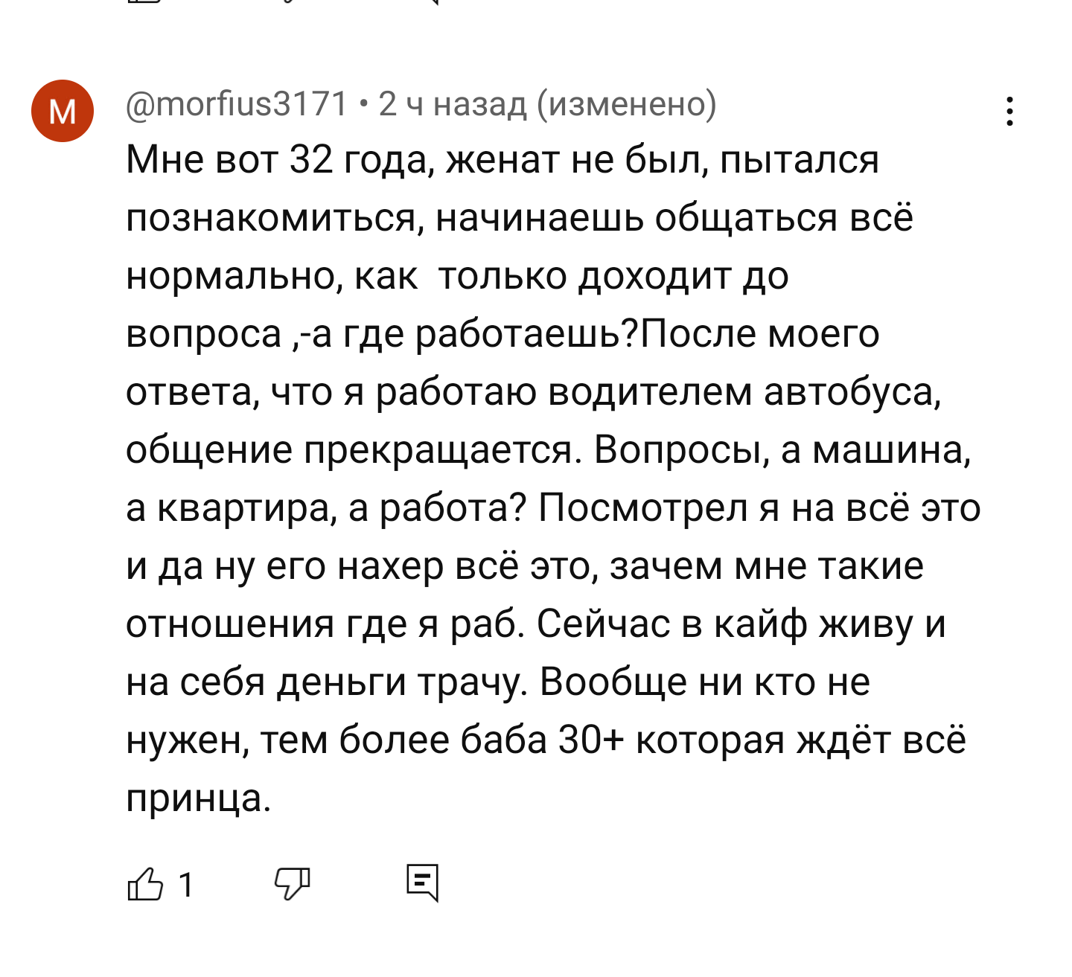Viewport: 1072px width, 977px height.
Task: Open the three-dot comment options menu
Action: (x=1009, y=112)
